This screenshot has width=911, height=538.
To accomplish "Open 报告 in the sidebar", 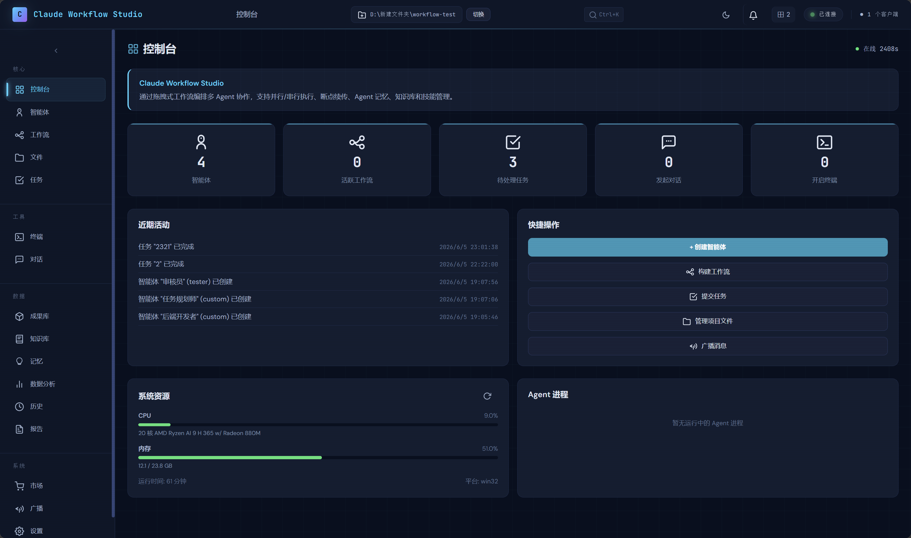I will 56,429.
